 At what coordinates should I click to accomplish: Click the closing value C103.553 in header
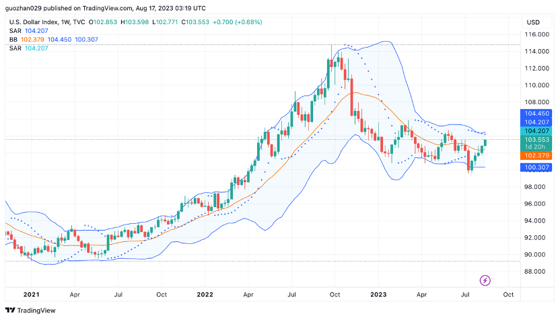point(195,22)
